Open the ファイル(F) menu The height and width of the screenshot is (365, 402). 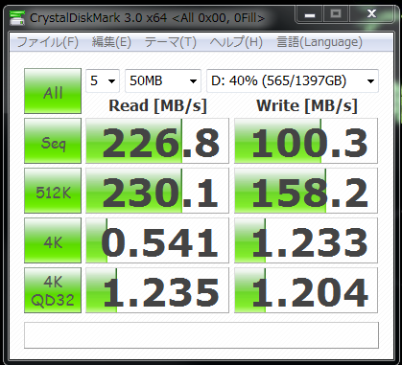(47, 42)
